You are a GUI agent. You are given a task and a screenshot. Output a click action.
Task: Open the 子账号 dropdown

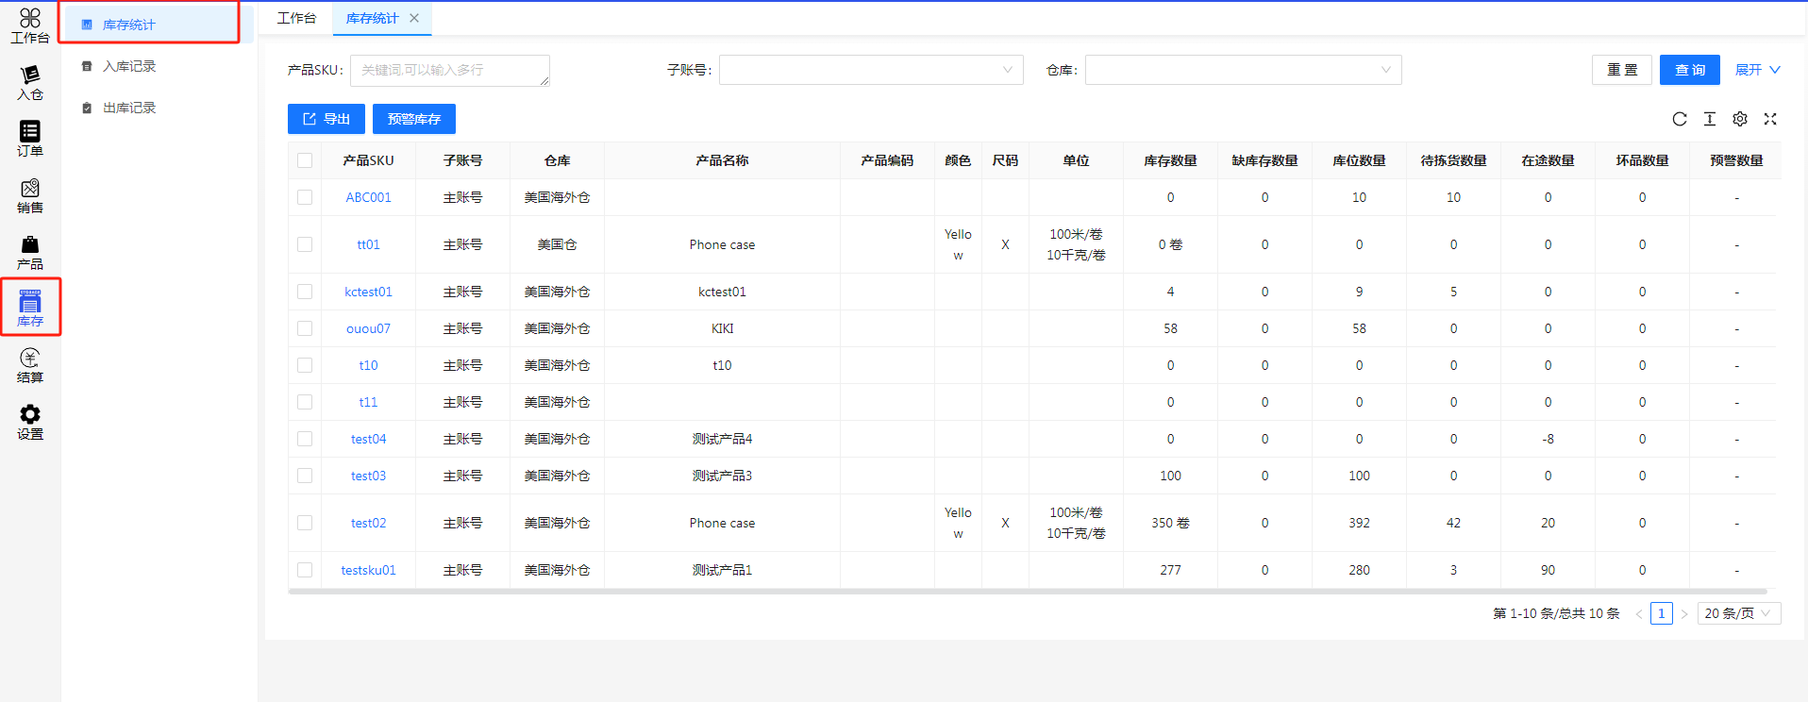(870, 70)
